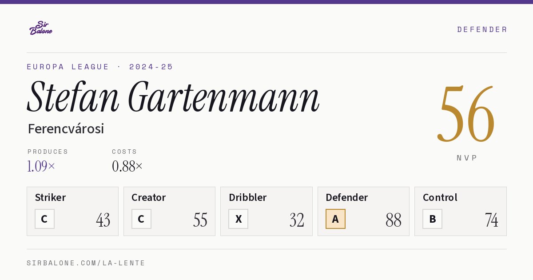Click the Produces 1.09× value
Viewport: 533px width, 280px height.
[x=41, y=166]
